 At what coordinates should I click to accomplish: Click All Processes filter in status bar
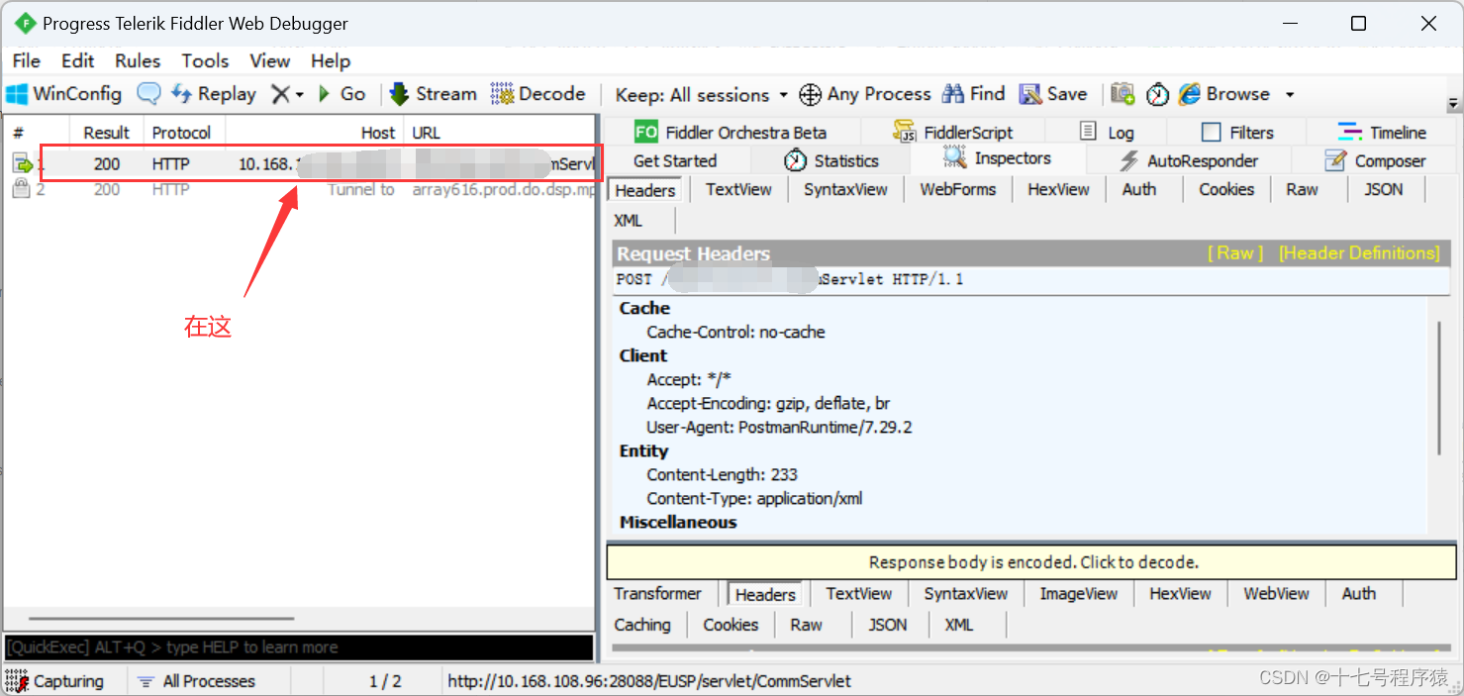[197, 681]
